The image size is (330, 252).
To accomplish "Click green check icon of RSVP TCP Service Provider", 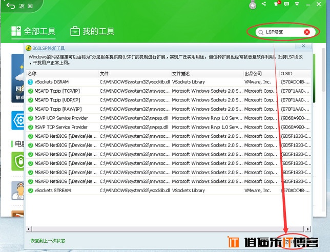I will click(31, 127).
